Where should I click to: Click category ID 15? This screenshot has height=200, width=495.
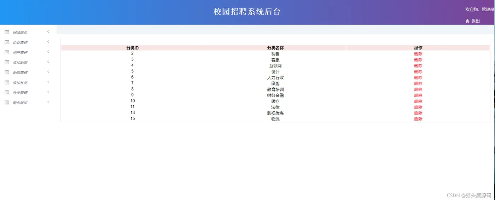[x=133, y=119]
